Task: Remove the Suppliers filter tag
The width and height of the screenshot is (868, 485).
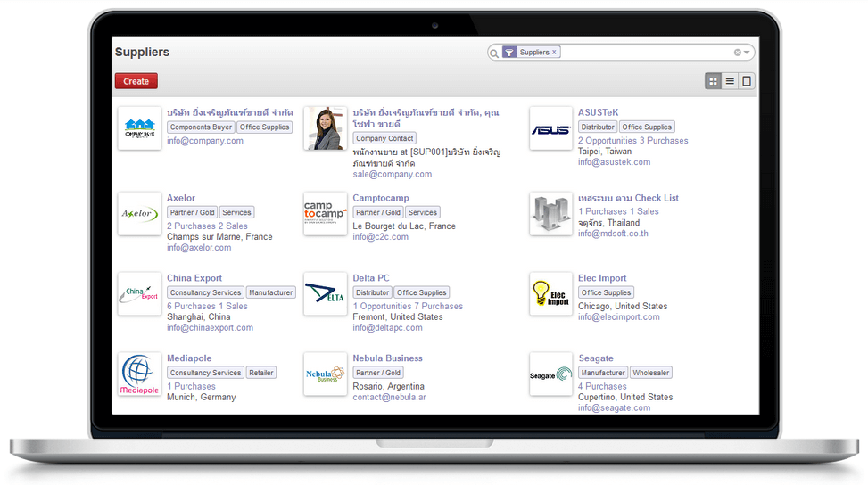Action: pyautogui.click(x=554, y=52)
